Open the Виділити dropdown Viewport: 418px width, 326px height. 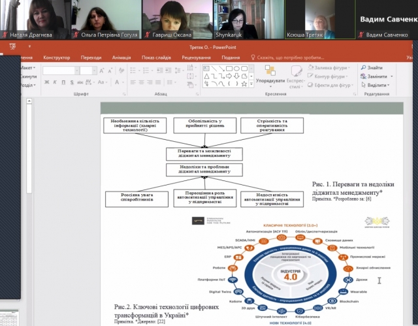(x=378, y=85)
